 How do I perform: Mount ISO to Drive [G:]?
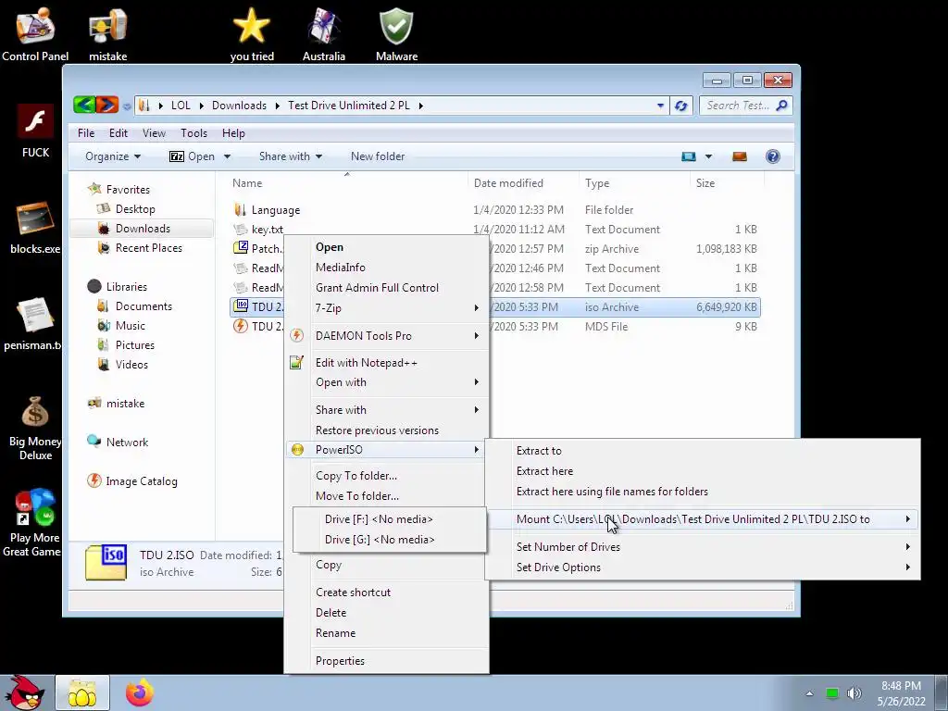click(x=390, y=540)
